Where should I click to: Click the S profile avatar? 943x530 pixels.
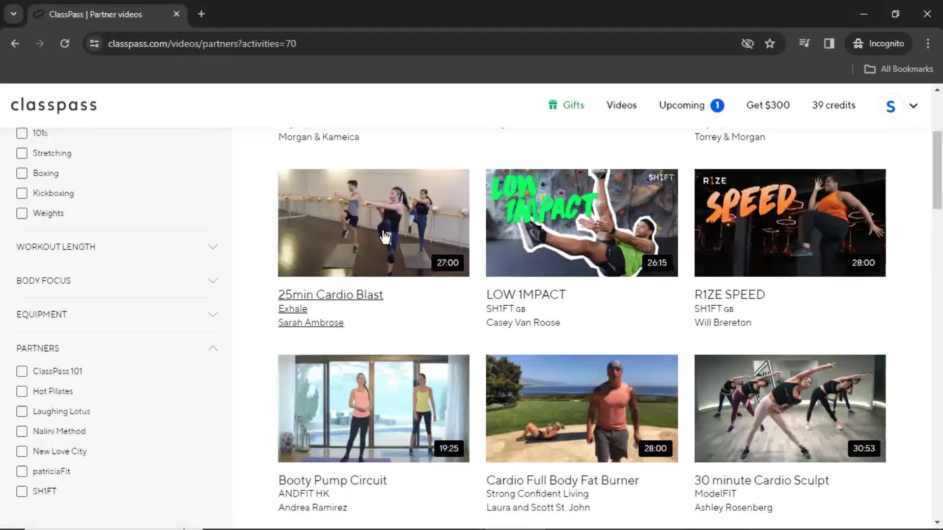890,106
